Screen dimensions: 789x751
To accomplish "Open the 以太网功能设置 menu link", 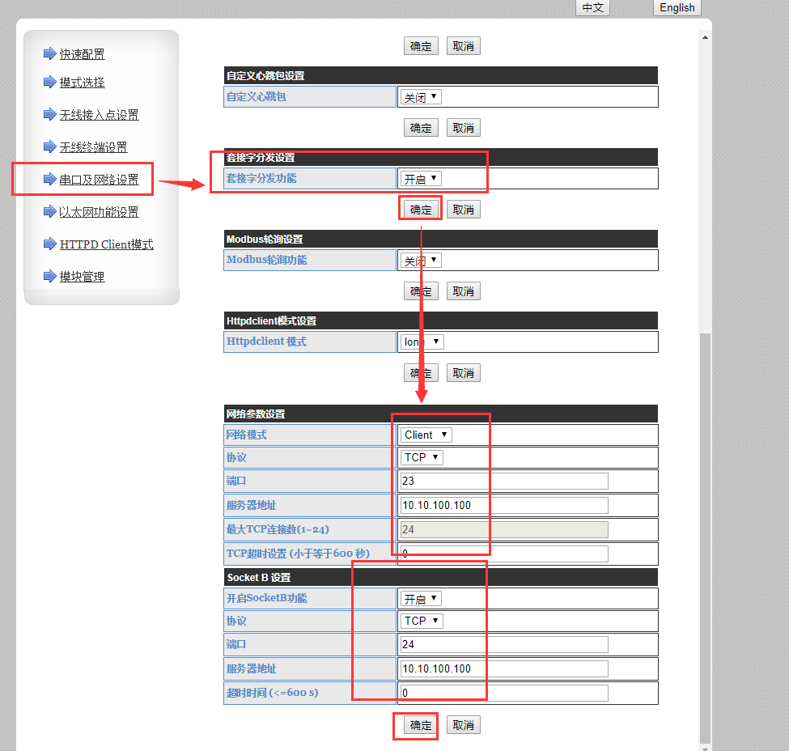I will pyautogui.click(x=99, y=212).
